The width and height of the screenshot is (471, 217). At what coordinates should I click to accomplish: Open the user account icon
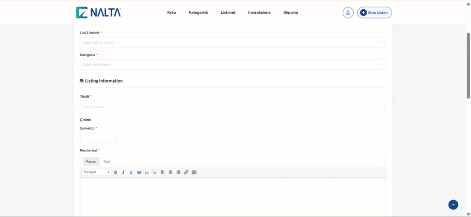[348, 12]
